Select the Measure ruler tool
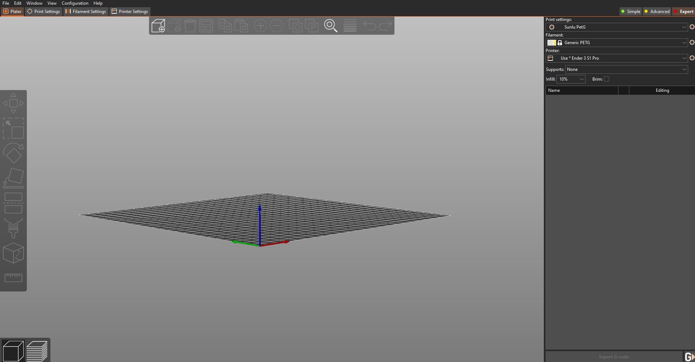Screen dimensions: 695x362 [13, 278]
